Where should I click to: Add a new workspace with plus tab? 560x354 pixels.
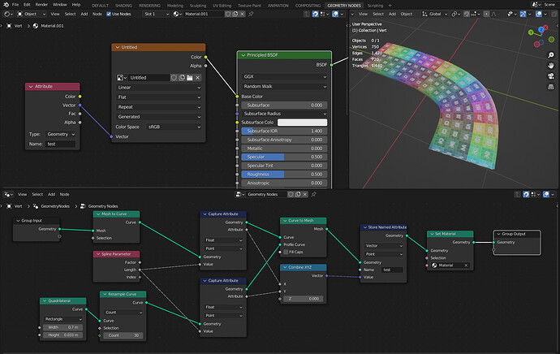(x=390, y=6)
